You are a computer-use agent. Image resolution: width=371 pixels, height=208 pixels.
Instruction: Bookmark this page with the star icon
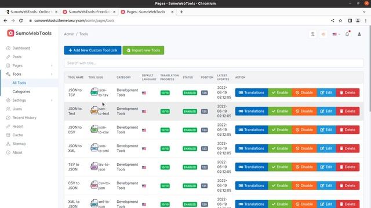(340, 21)
